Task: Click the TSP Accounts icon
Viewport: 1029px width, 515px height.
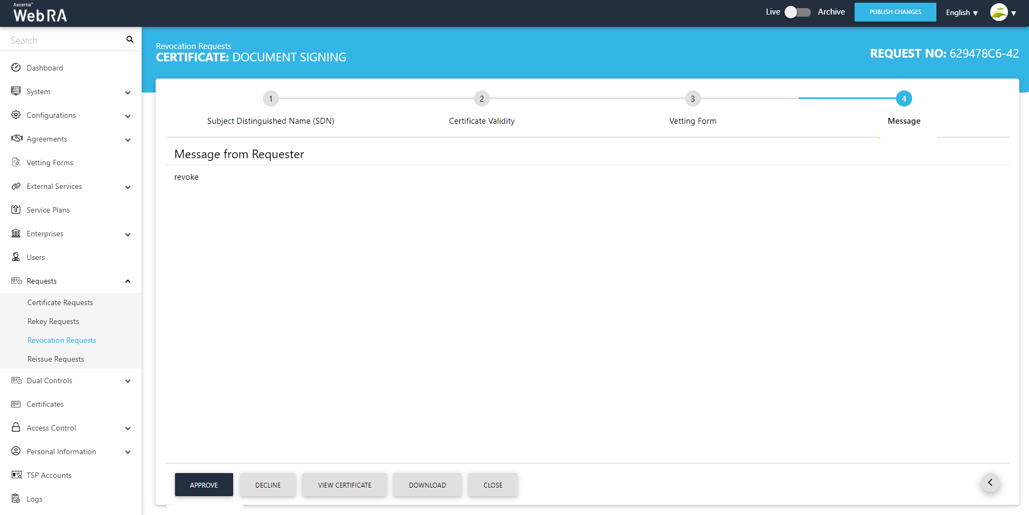Action: point(16,475)
